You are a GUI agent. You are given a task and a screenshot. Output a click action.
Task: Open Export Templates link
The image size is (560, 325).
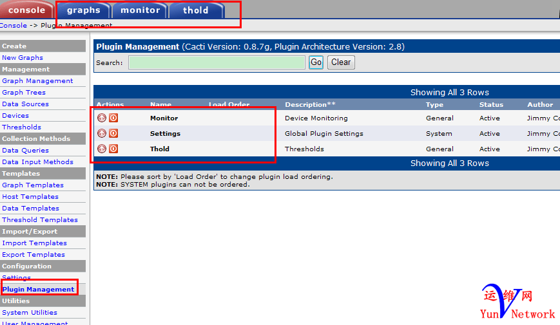point(34,254)
